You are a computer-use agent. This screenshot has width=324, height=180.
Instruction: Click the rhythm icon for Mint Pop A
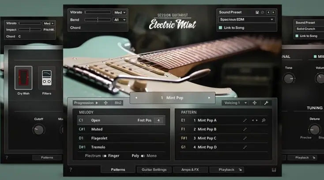click(245, 120)
